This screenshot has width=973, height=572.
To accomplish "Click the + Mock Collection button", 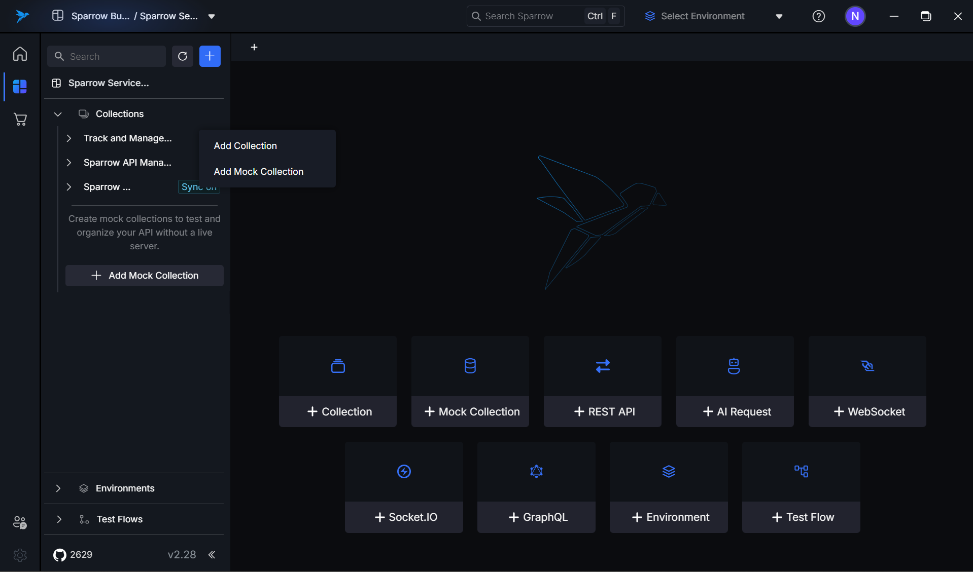I will pos(470,411).
